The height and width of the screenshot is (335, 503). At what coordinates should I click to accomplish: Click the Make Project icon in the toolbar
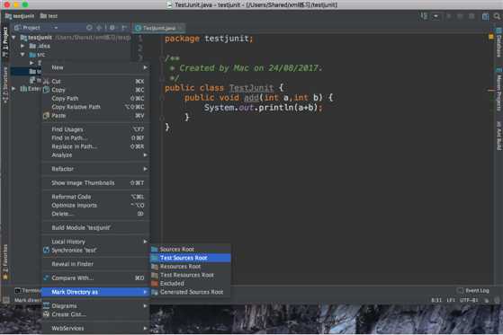(x=424, y=16)
